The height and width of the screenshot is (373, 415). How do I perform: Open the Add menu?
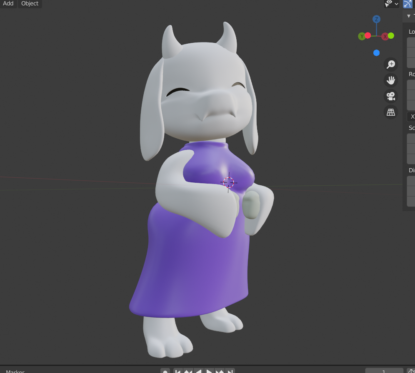(8, 4)
